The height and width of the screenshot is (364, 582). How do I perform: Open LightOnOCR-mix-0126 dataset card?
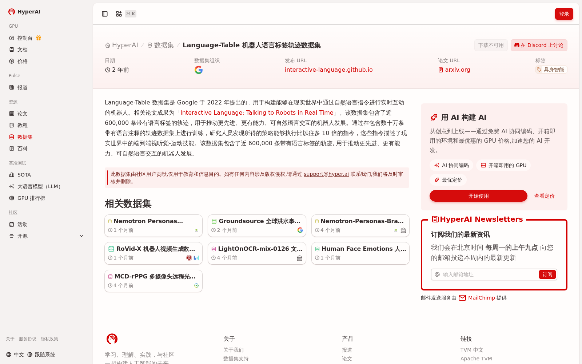pos(257,253)
